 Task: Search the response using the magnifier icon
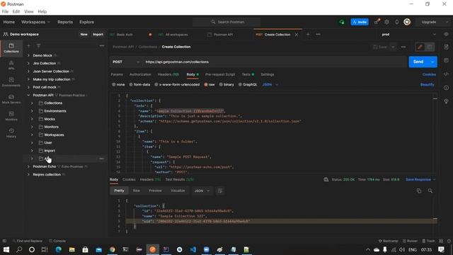(x=430, y=191)
